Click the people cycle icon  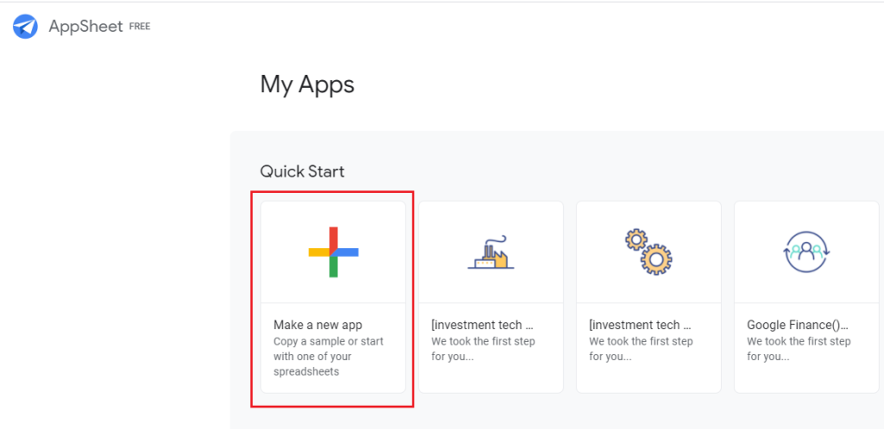[x=805, y=252]
